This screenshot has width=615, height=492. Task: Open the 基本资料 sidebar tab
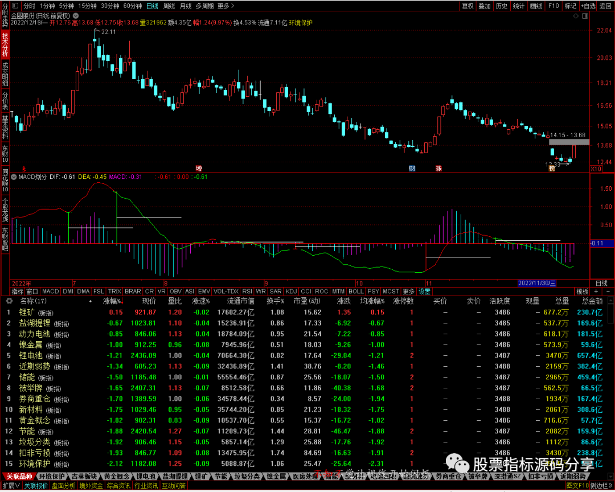[5, 127]
